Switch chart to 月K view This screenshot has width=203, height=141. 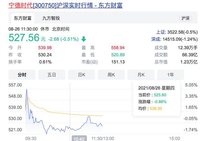pos(141,75)
